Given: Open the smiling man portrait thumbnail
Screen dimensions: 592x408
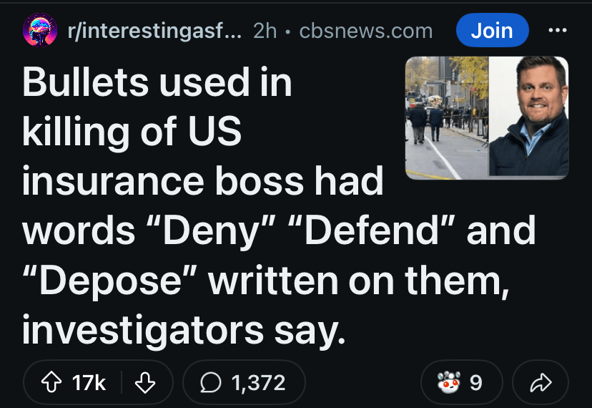Looking at the screenshot, I should pyautogui.click(x=528, y=117).
